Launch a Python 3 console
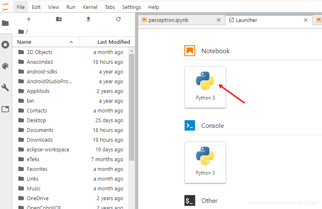Image resolution: width=322 pixels, height=209 pixels. tap(205, 162)
